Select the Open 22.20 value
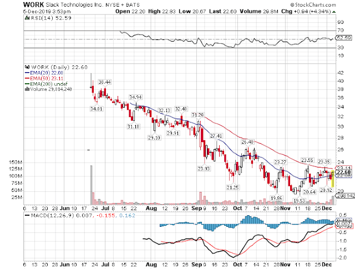Viewport: 355px width, 269px height. (x=130, y=11)
